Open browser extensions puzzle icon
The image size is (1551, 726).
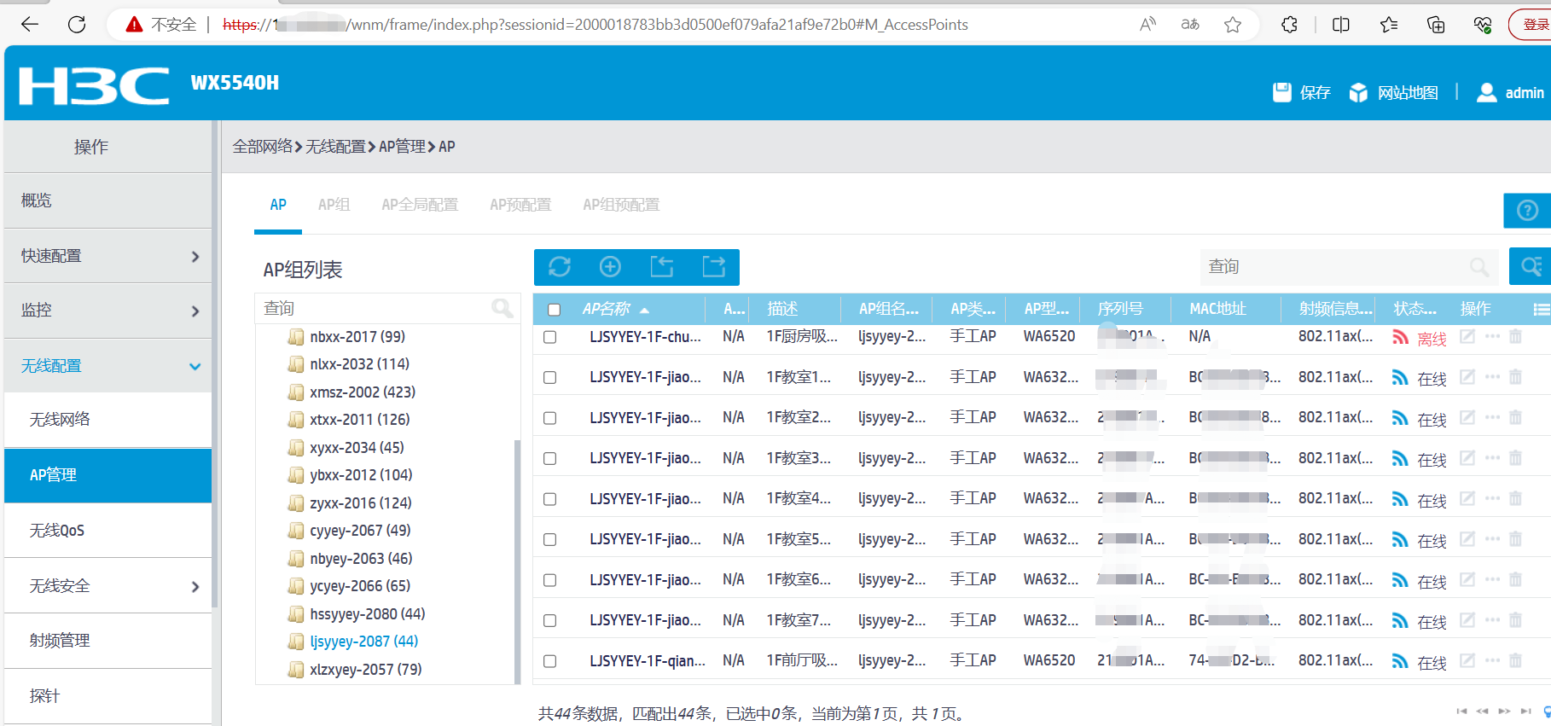1289,25
